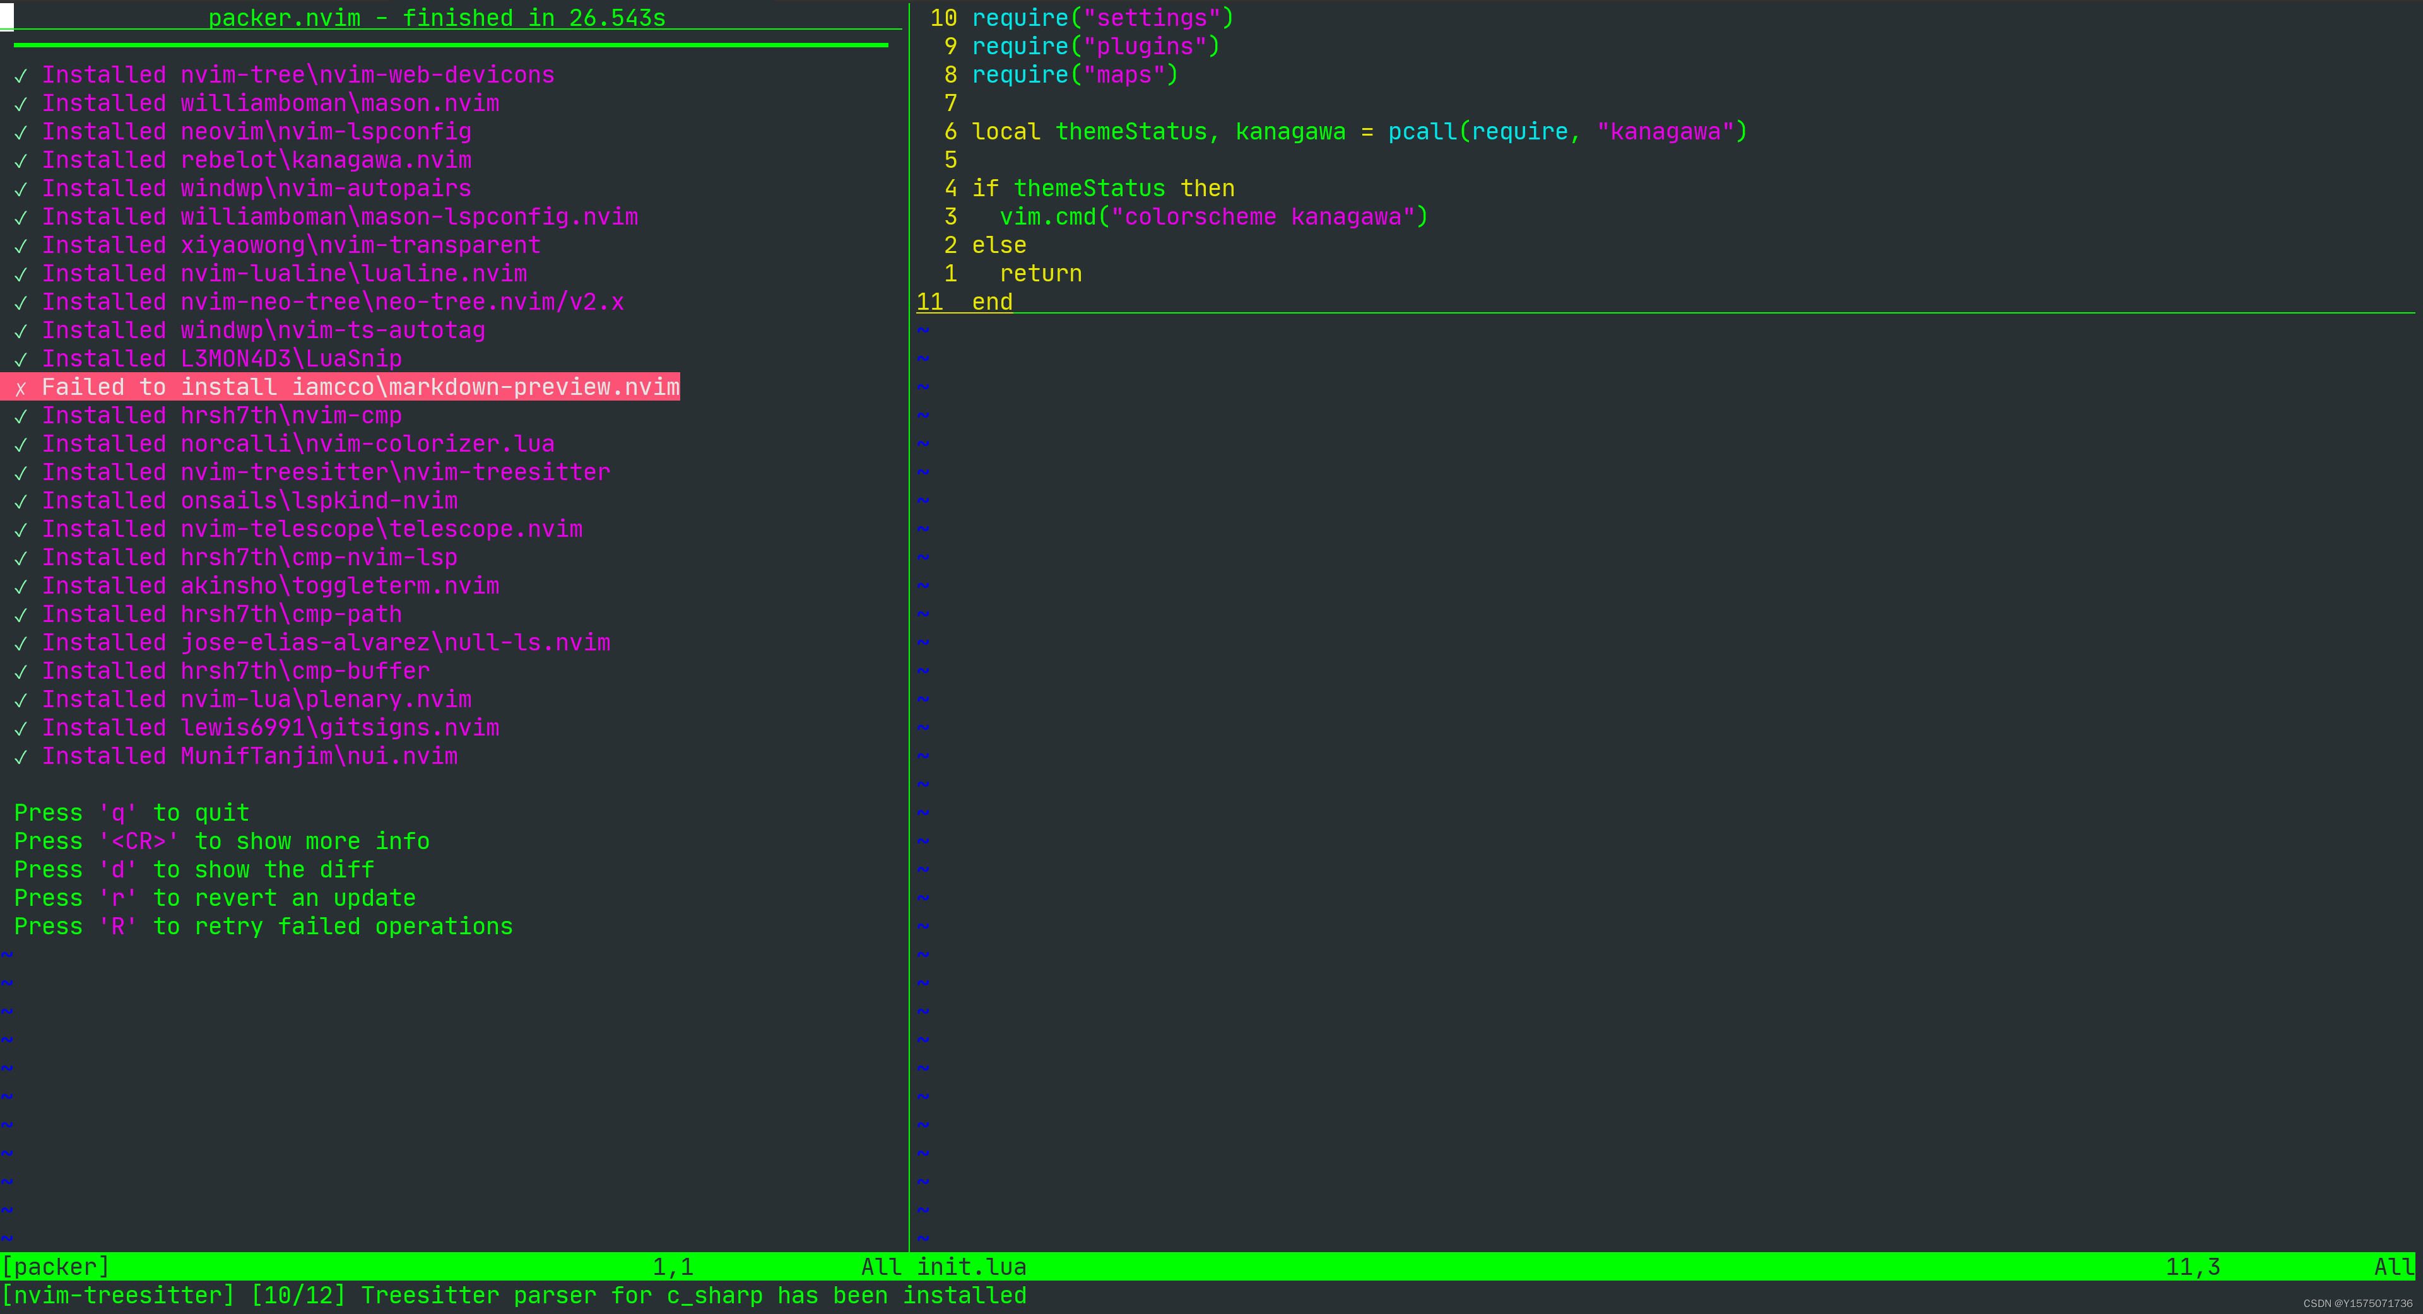Select the Installed lewis6991\gitsigns.nvim row
2423x1314 pixels.
tap(257, 728)
